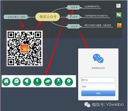Click the 提供对内部员工的管理 description text

pyautogui.click(x=98, y=25)
